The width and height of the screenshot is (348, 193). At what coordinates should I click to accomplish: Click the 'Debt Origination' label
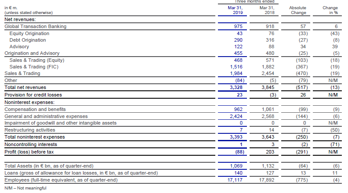pyautogui.click(x=28, y=40)
